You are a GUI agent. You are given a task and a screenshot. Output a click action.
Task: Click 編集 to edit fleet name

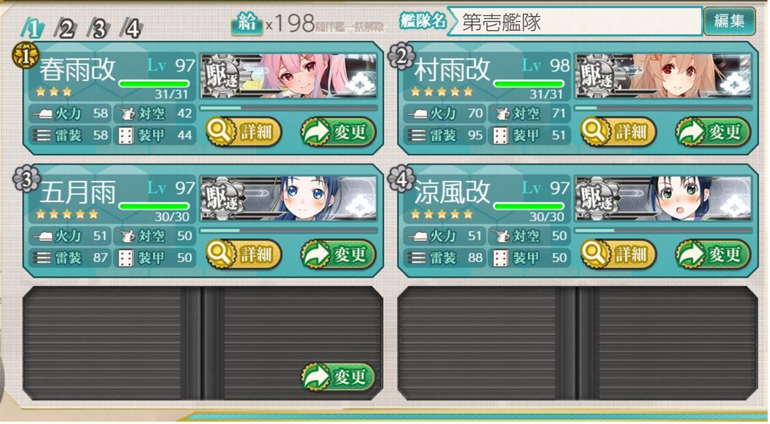(730, 22)
